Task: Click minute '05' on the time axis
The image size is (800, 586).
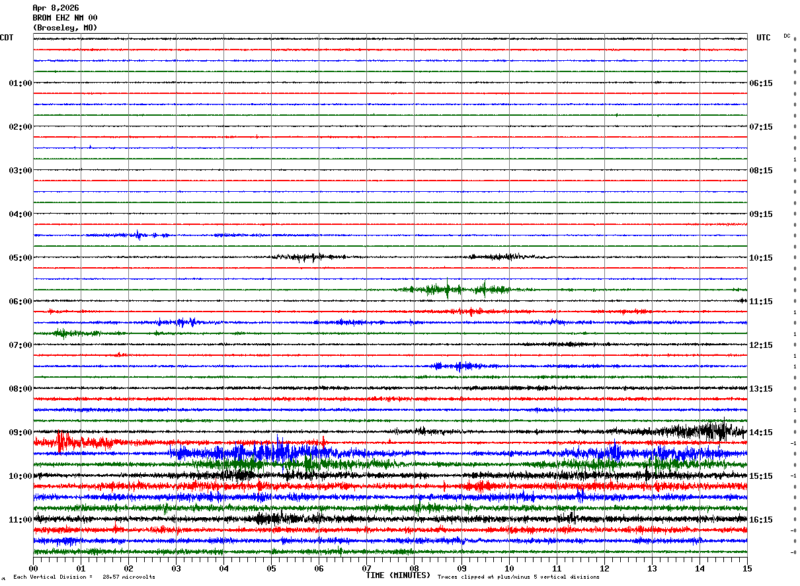Action: point(271,568)
